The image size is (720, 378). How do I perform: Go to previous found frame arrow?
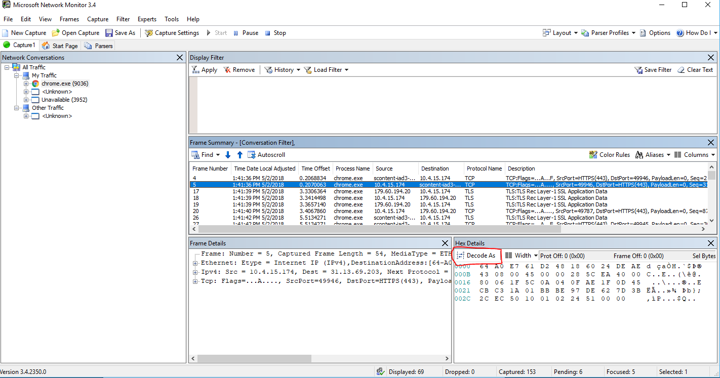coord(240,155)
